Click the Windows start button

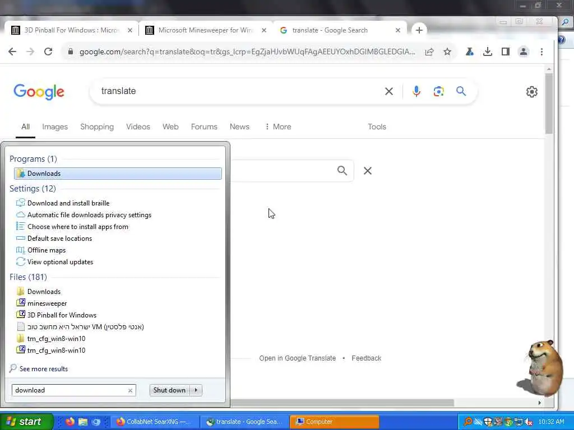coord(26,422)
